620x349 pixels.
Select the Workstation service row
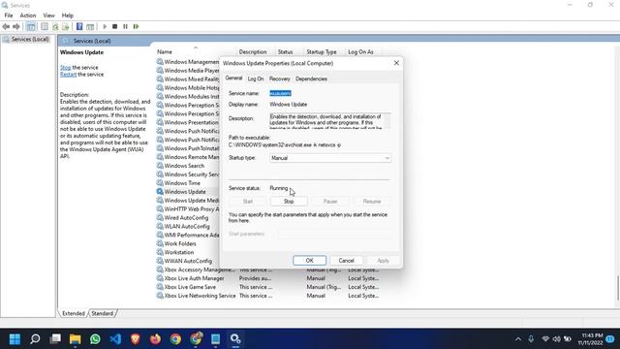point(178,252)
